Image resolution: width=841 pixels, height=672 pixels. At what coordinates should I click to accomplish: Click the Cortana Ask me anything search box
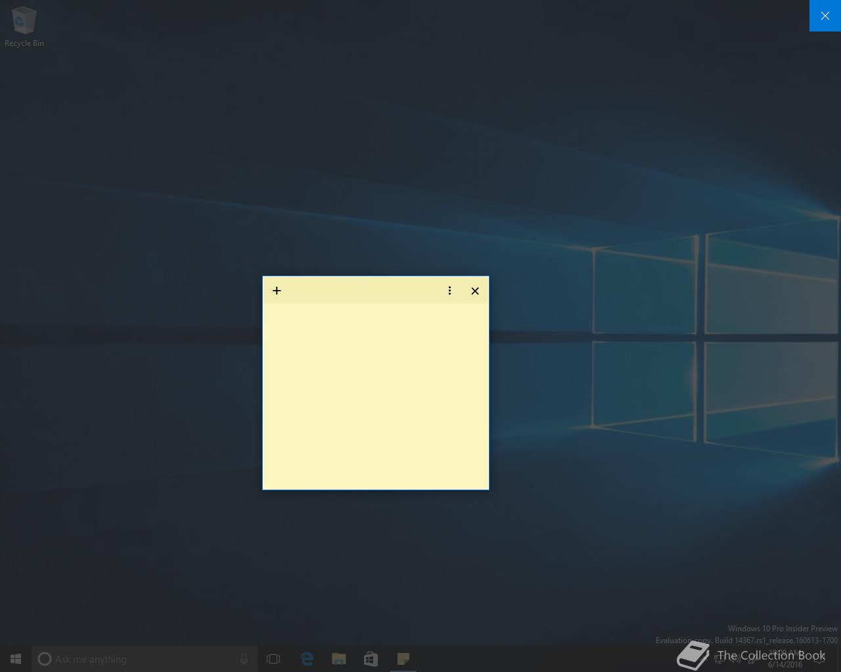[x=145, y=659]
